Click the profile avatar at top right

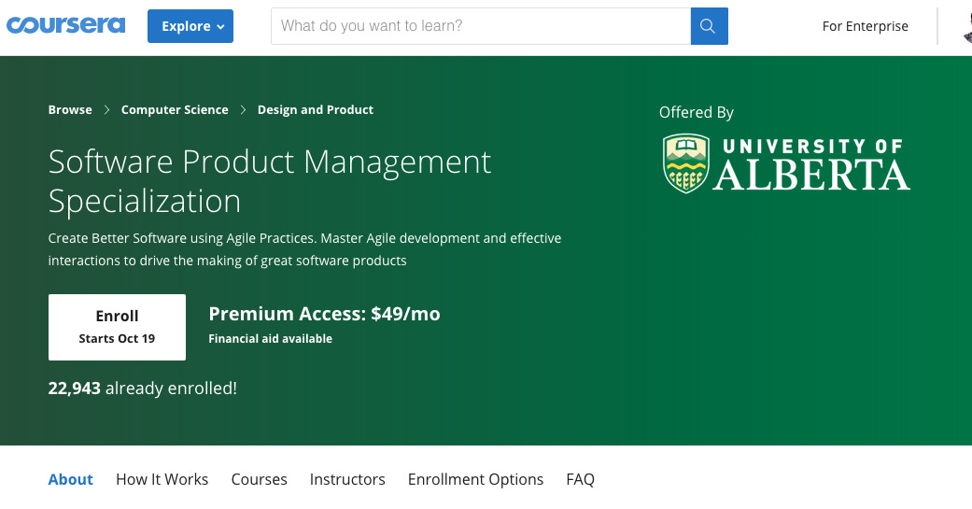967,26
